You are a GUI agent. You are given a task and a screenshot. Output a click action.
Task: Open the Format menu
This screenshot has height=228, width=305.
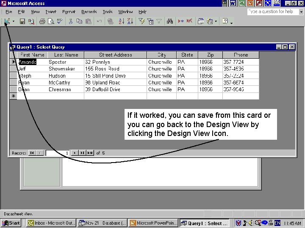(69, 12)
